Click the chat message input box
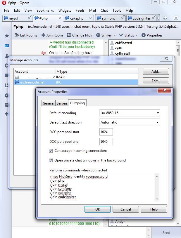Screen dimensions: 181x238 coord(79,232)
